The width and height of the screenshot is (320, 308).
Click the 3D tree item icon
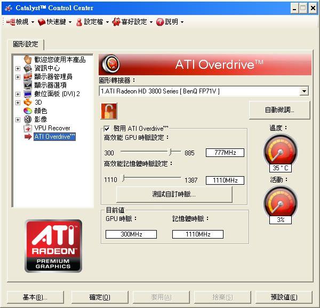[x=28, y=102]
